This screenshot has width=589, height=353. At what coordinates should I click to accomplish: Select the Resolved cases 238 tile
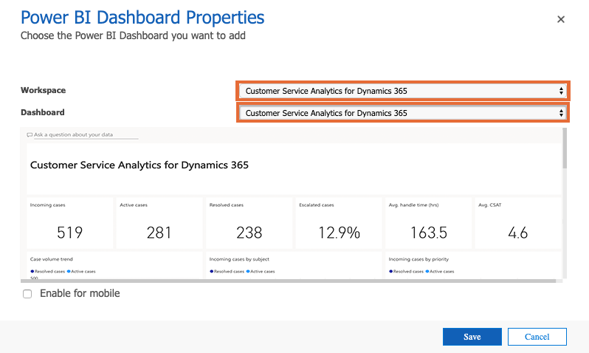tap(249, 223)
